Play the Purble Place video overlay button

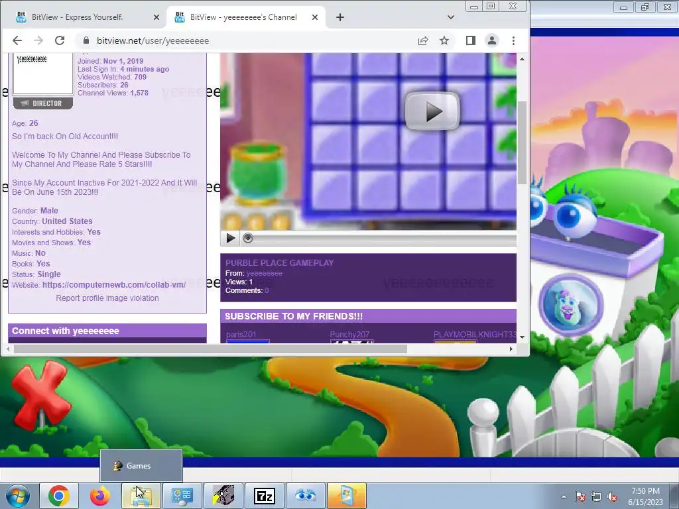tap(432, 111)
